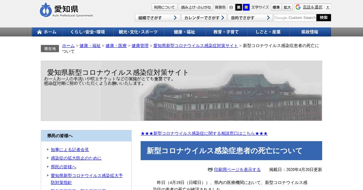This screenshot has height=190, width=363.
Task: Click the 検索 search button
Action: [324, 18]
